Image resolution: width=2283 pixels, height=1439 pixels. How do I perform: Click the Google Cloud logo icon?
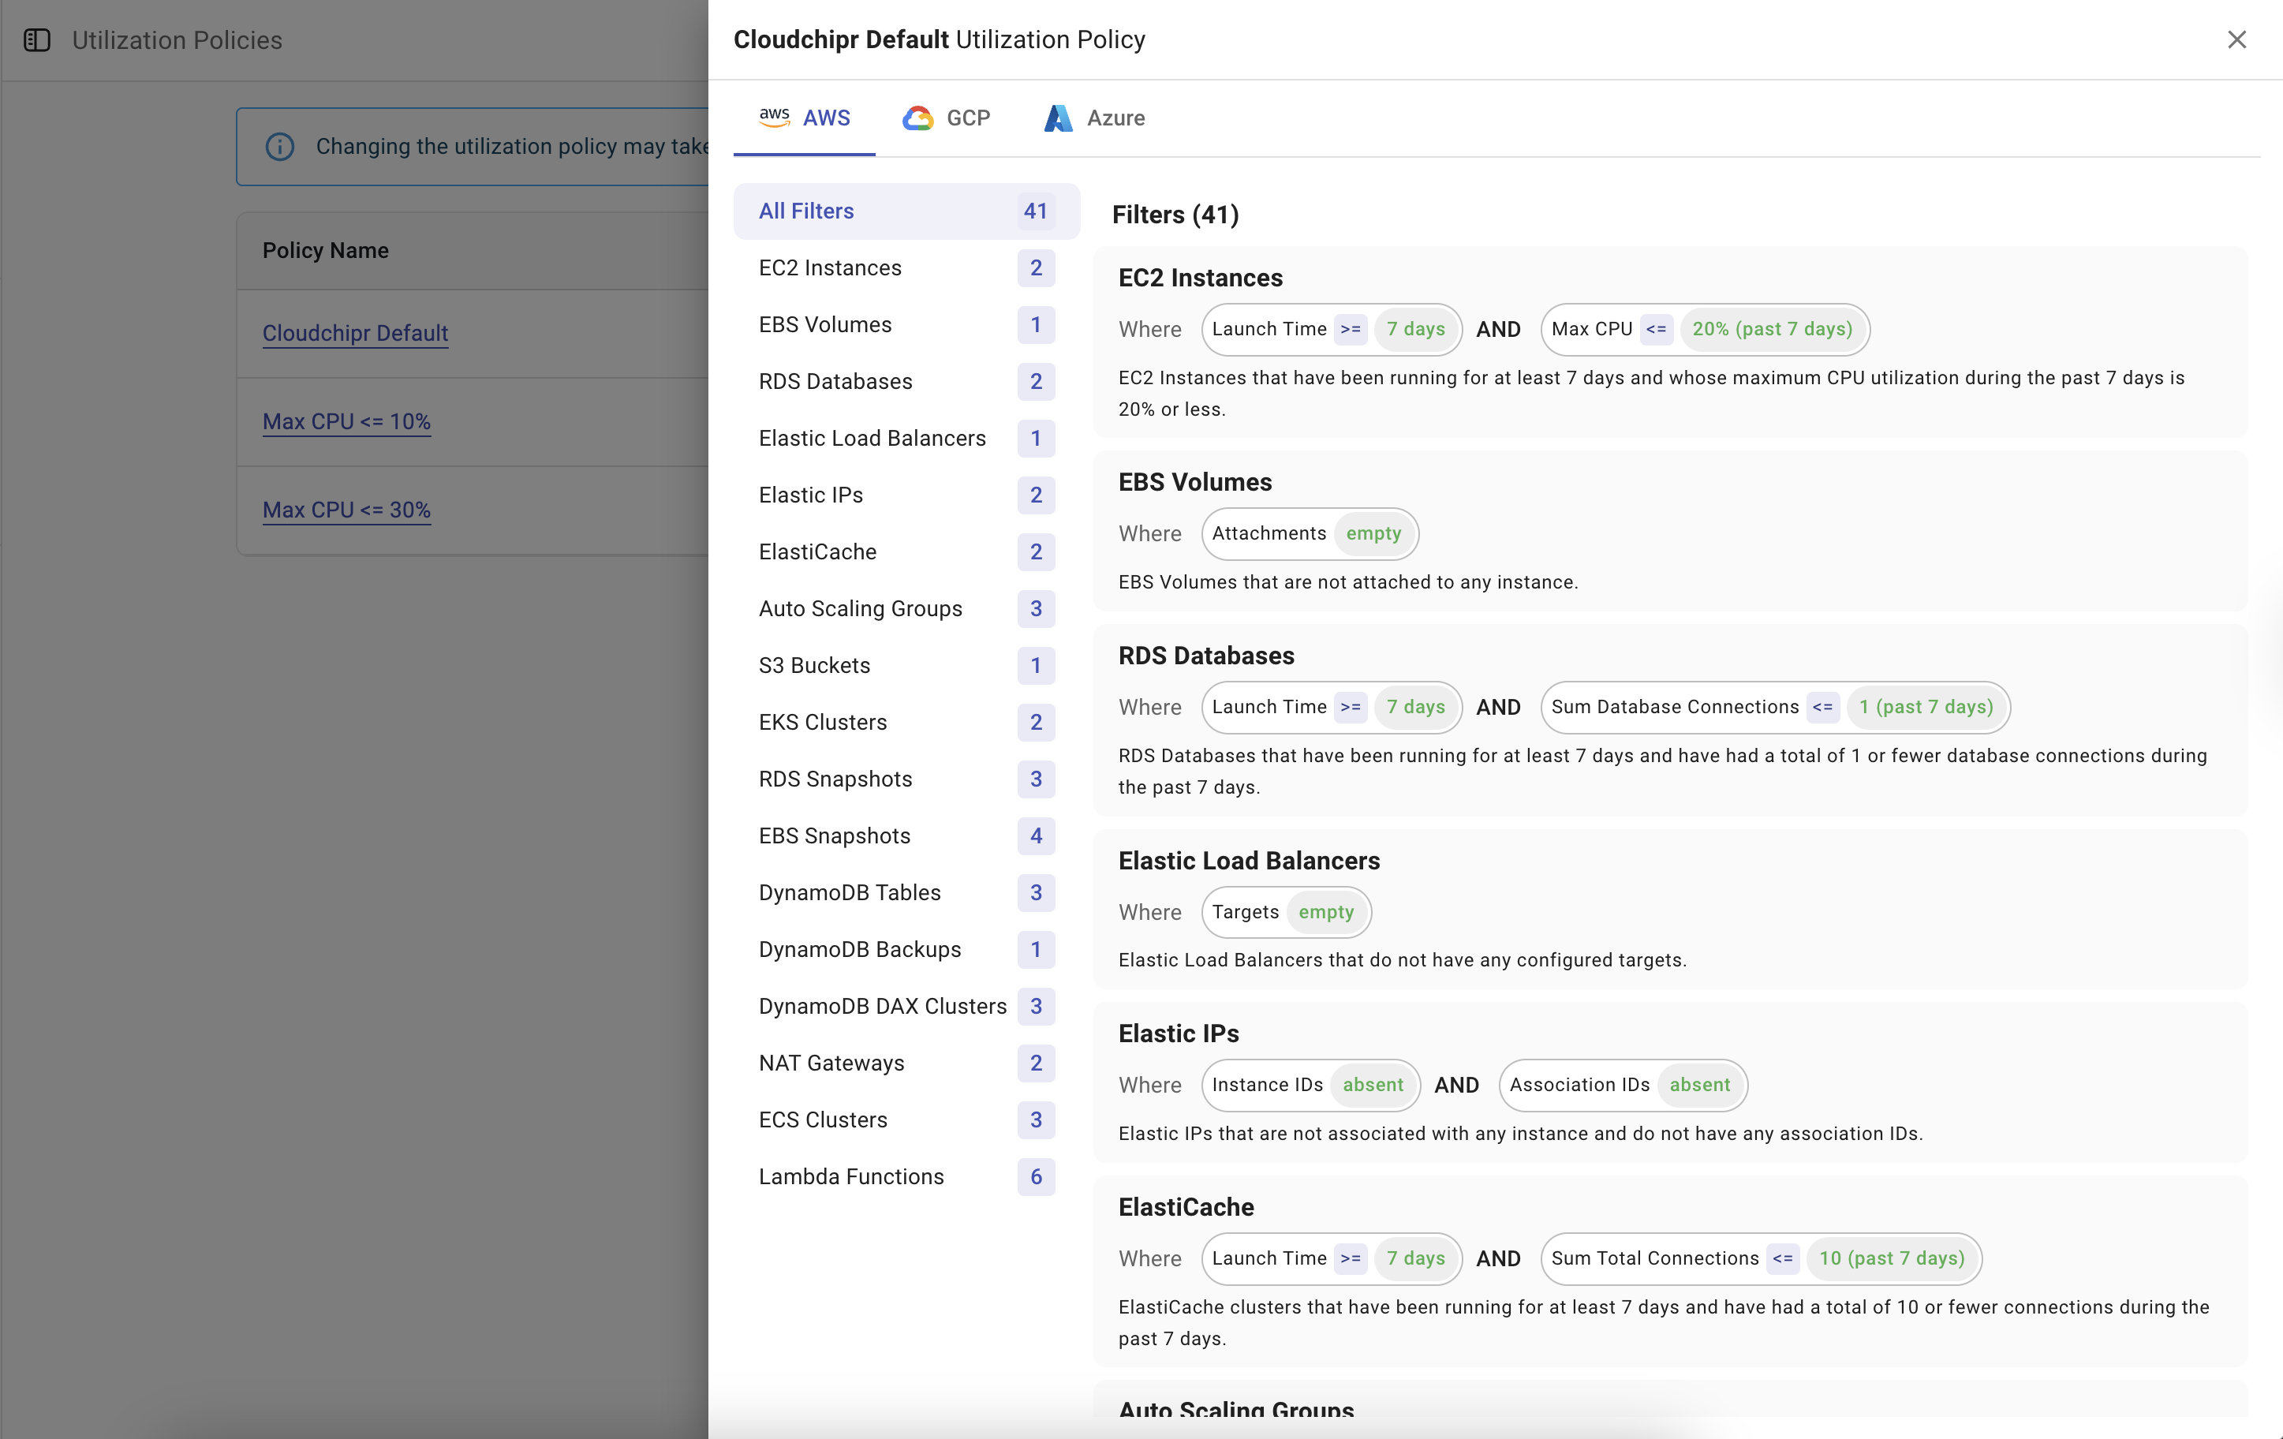pyautogui.click(x=917, y=118)
